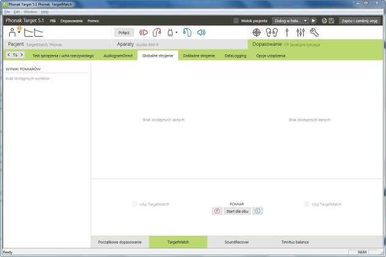The height and width of the screenshot is (257, 386).
Task: Go to next step arrow
Action: [x=22, y=55]
